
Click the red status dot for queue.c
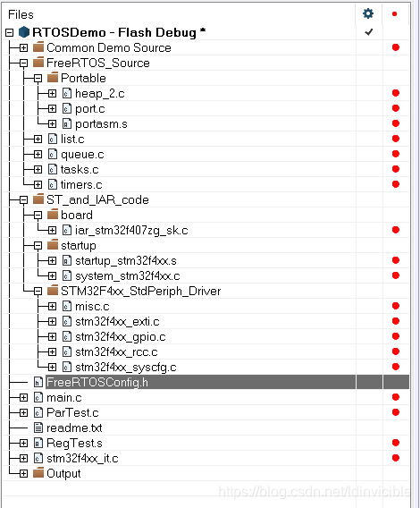click(x=395, y=154)
